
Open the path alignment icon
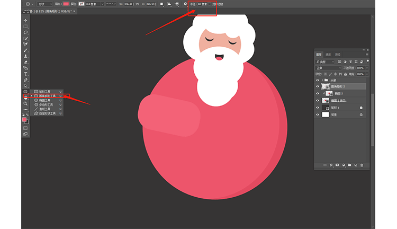tap(169, 4)
